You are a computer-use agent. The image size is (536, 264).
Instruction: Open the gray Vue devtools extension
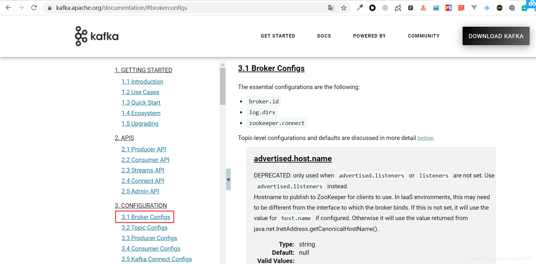tap(474, 8)
